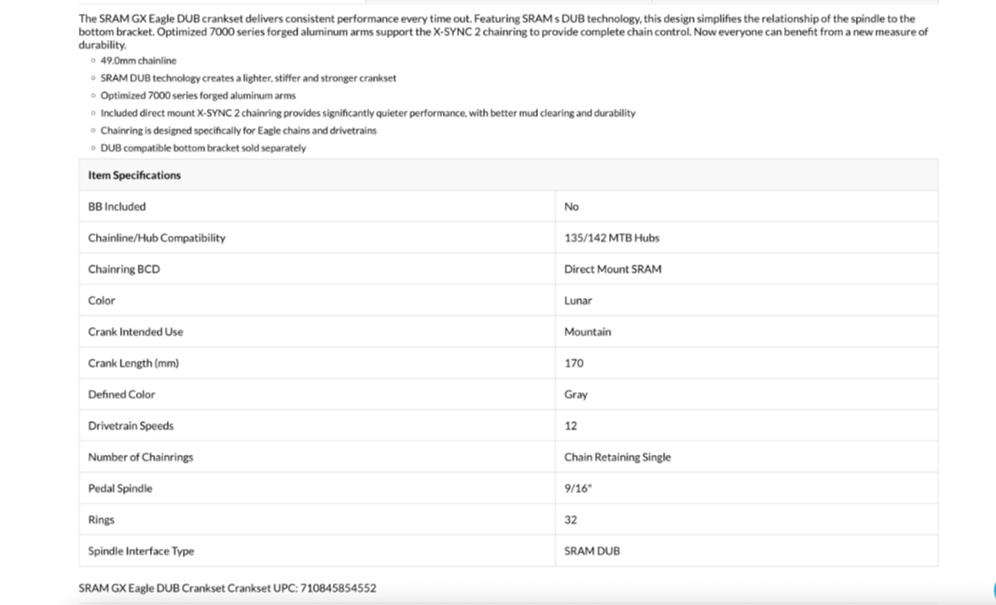Click the Gray defined color value

coord(575,394)
